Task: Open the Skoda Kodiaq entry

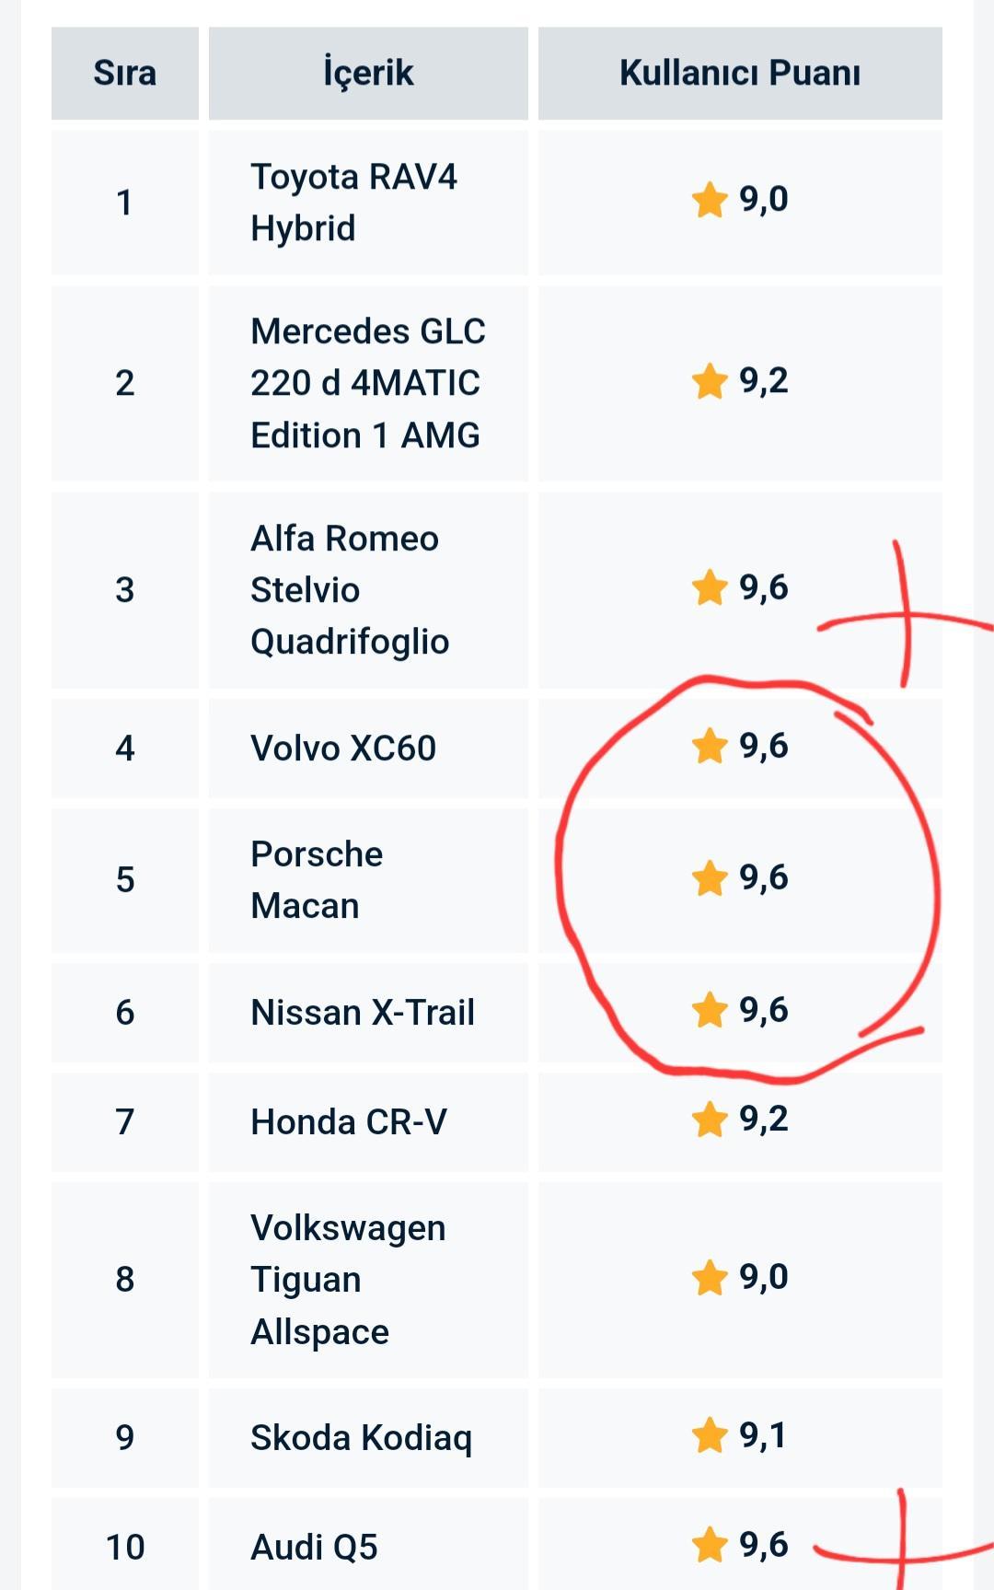Action: (x=361, y=1437)
